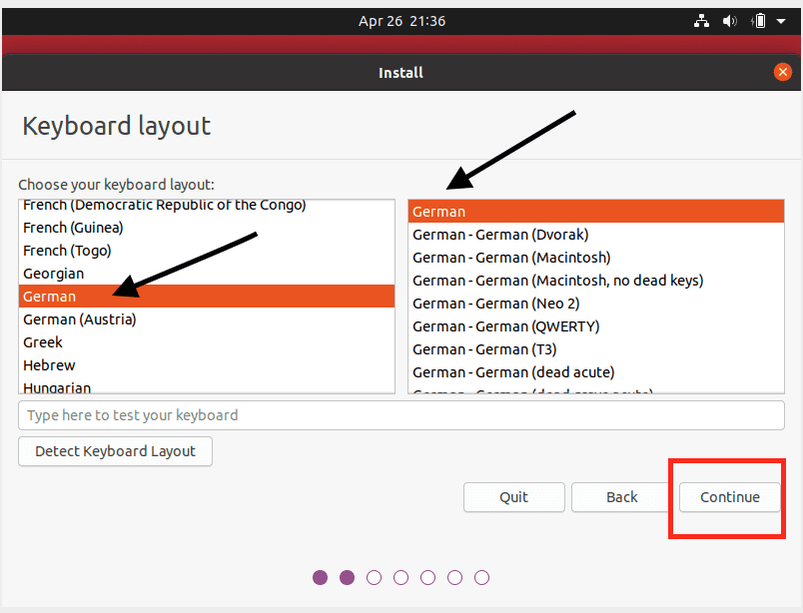Screen dimensions: 803x613
Task: Select Hebrew keyboard layout
Action: coord(49,365)
